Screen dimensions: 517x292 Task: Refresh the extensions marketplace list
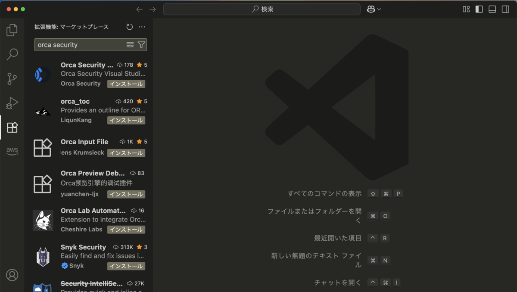click(x=130, y=27)
